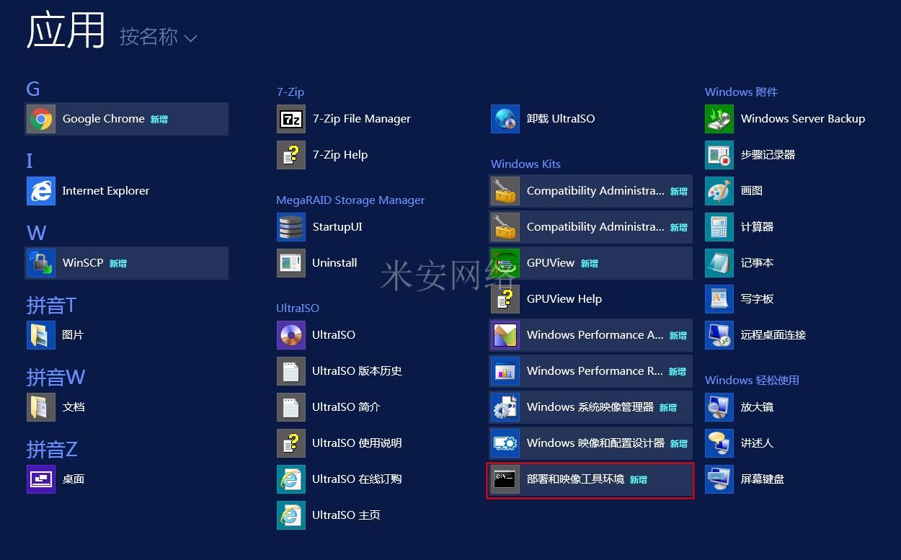The height and width of the screenshot is (560, 901).
Task: Click the G letter group header
Action: 33,89
